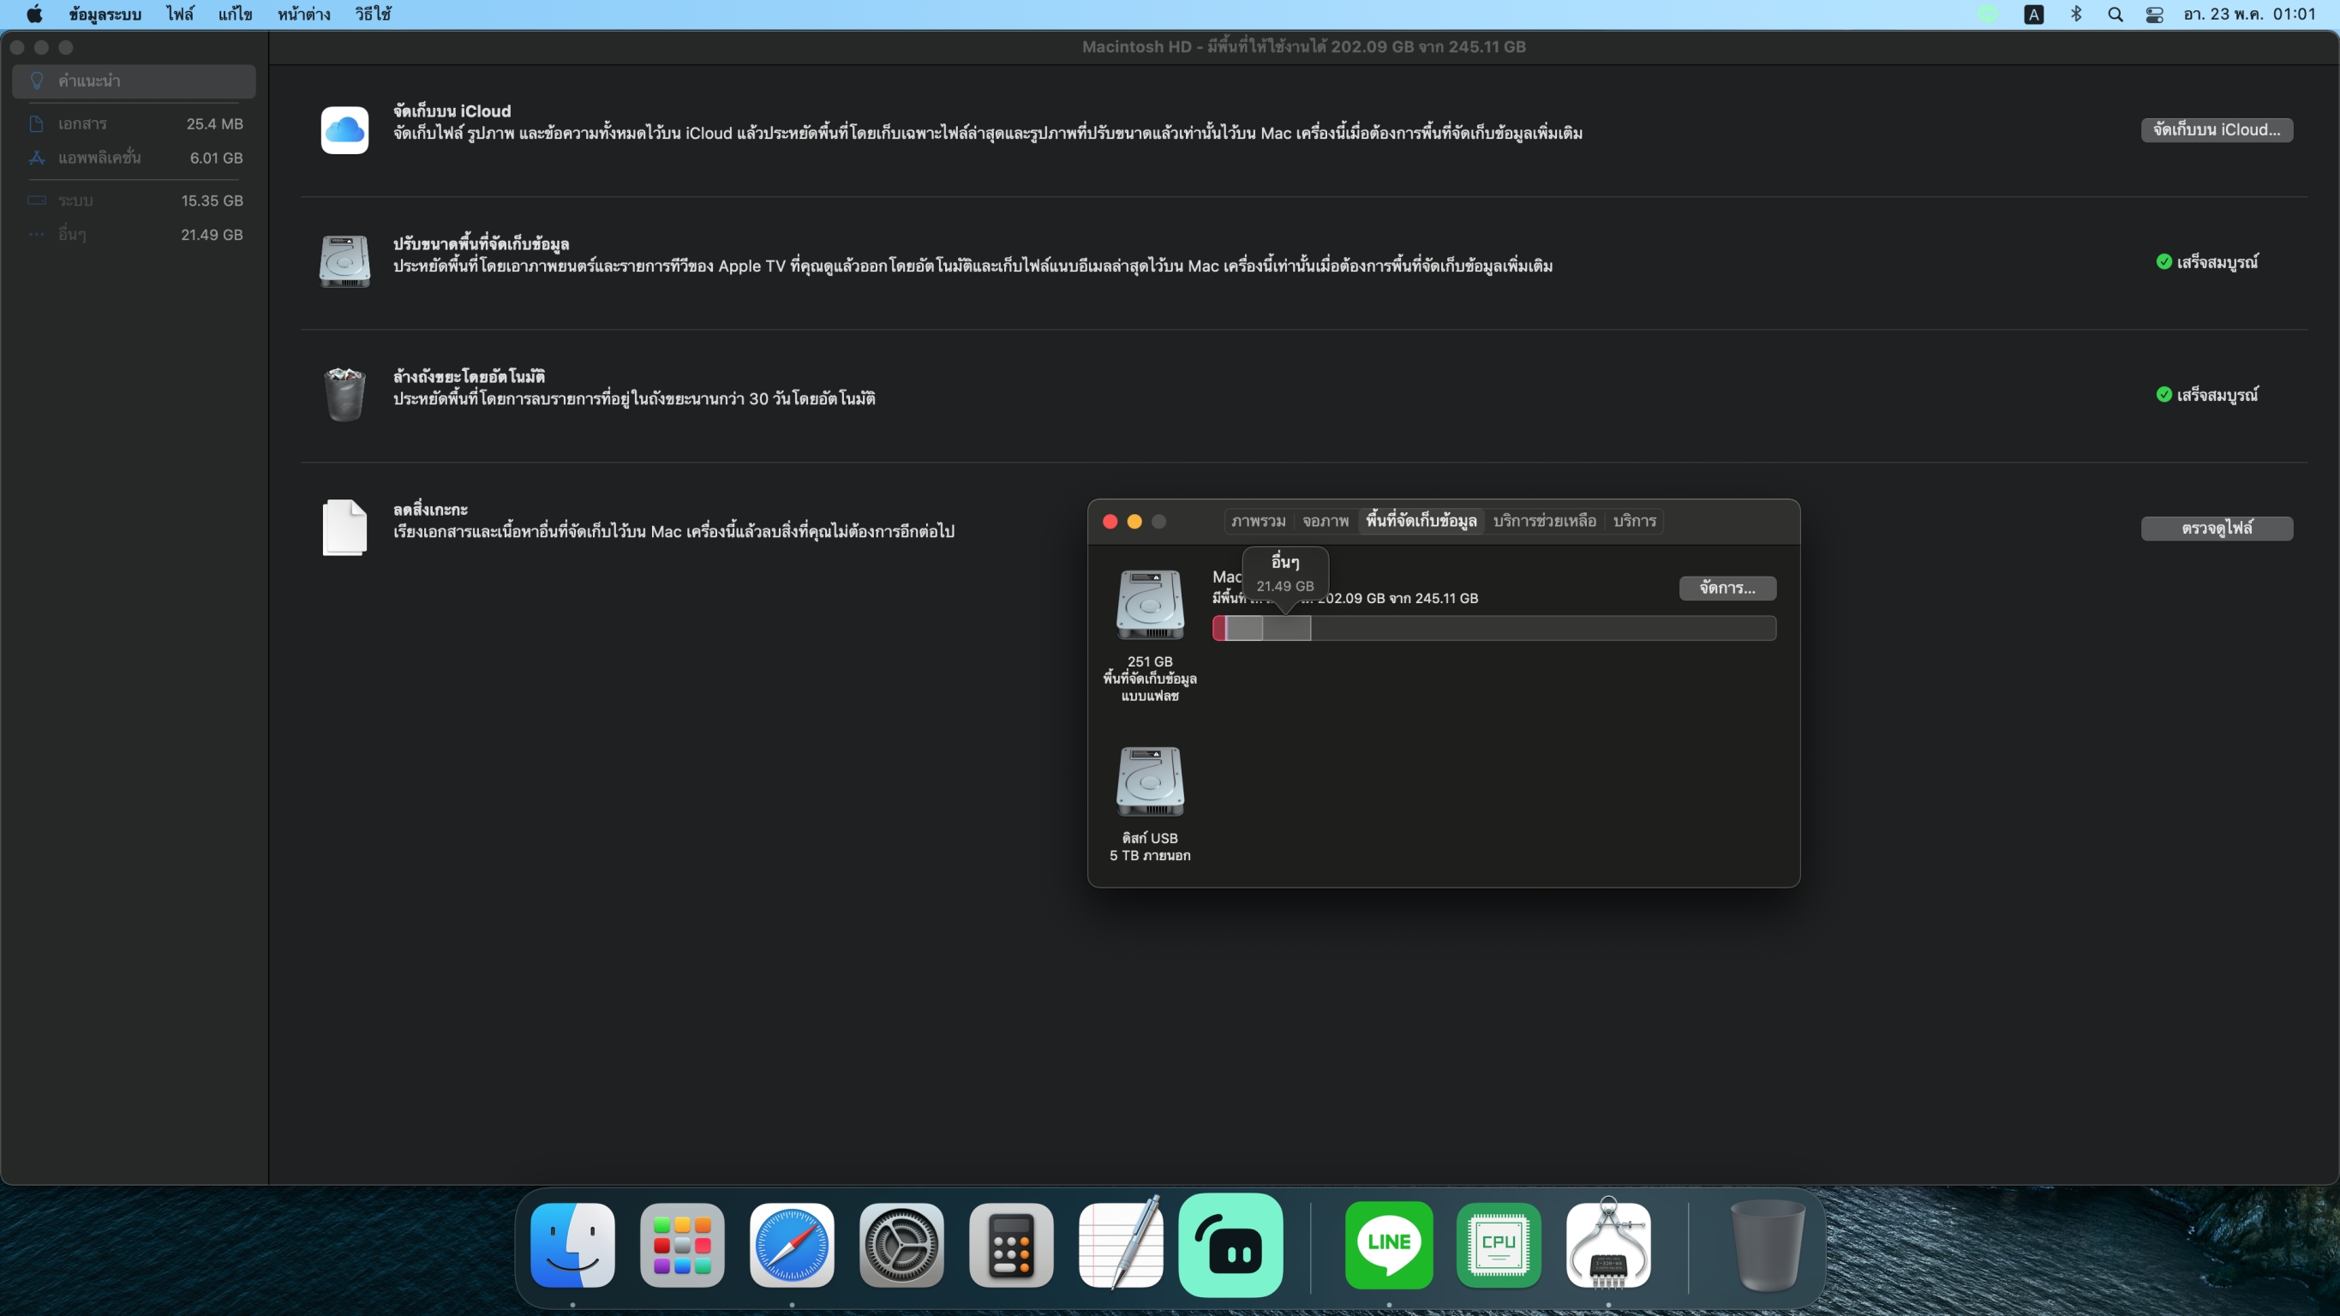Select คำแนะนำ in the sidebar
This screenshot has width=2340, height=1316.
click(134, 81)
